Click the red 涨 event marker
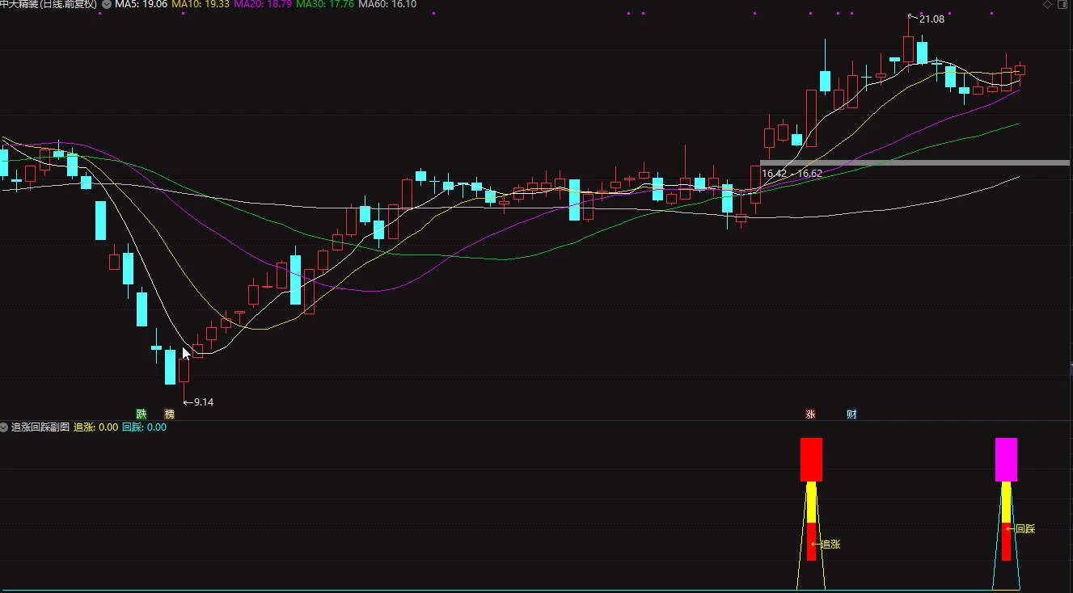Viewport: 1073px width, 593px height. point(810,414)
